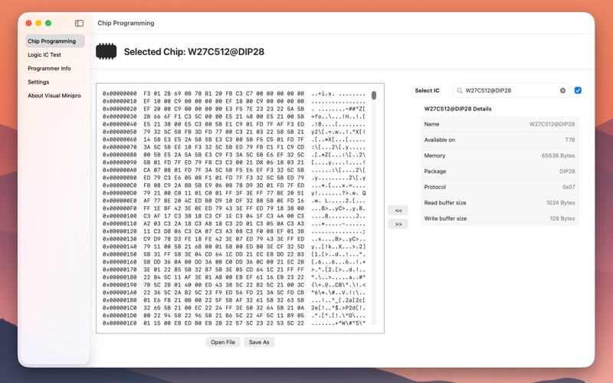Click the Memory 65536 Bytes value
The image size is (613, 383).
[x=558, y=155]
